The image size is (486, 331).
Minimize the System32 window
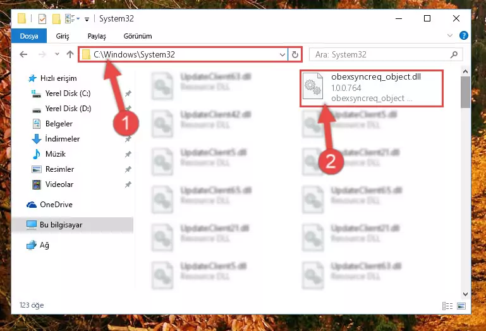tap(399, 18)
